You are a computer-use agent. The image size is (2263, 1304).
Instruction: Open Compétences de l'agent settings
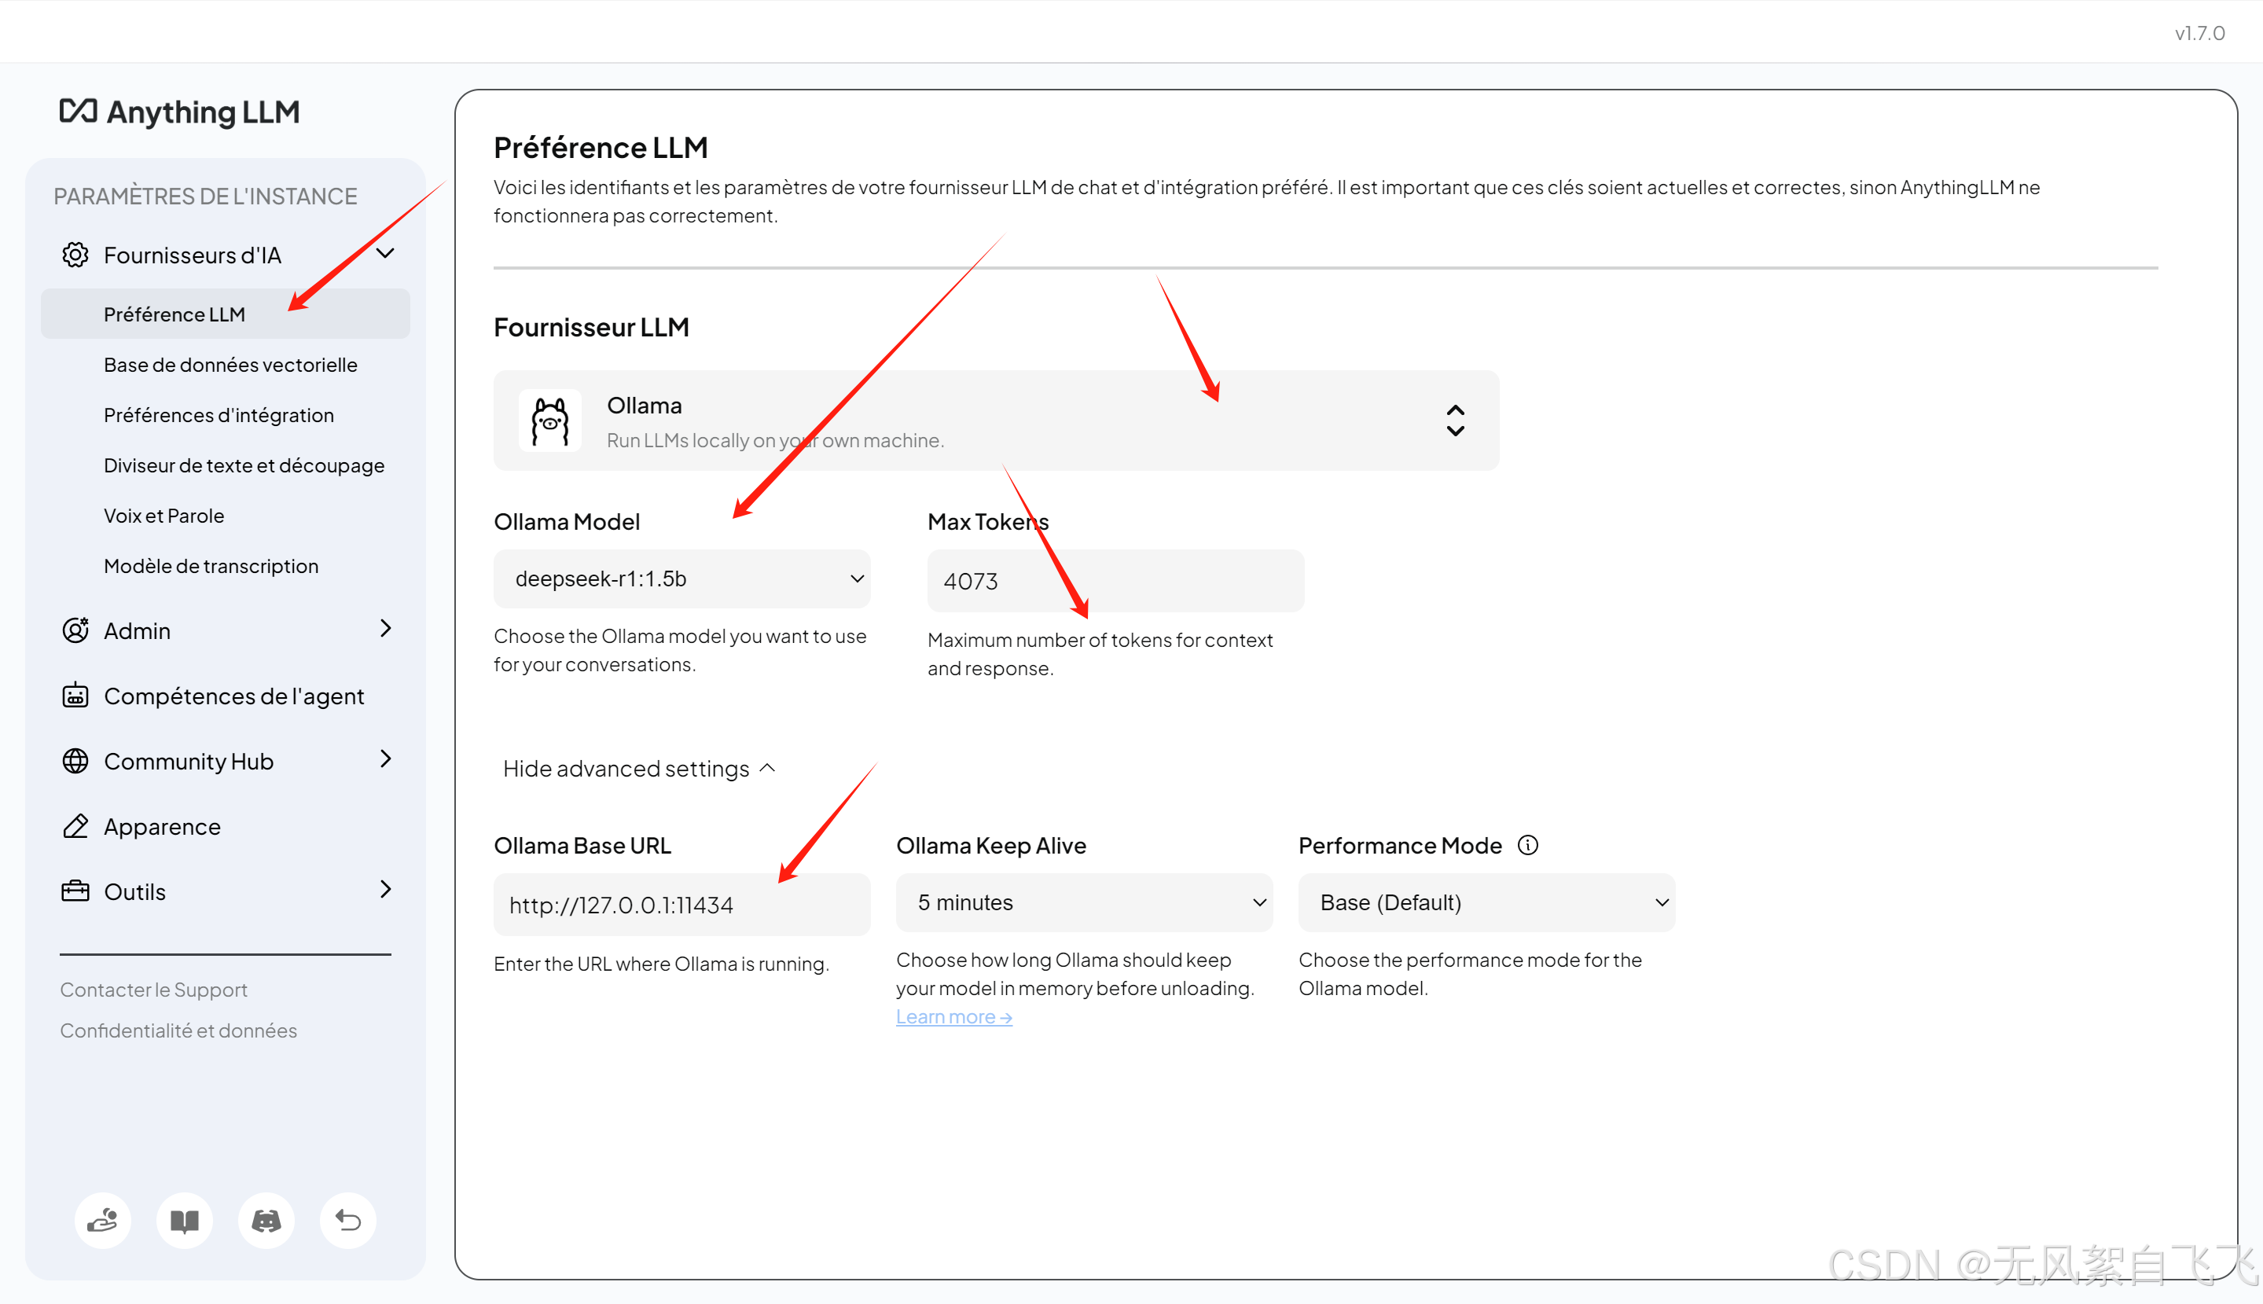[233, 696]
